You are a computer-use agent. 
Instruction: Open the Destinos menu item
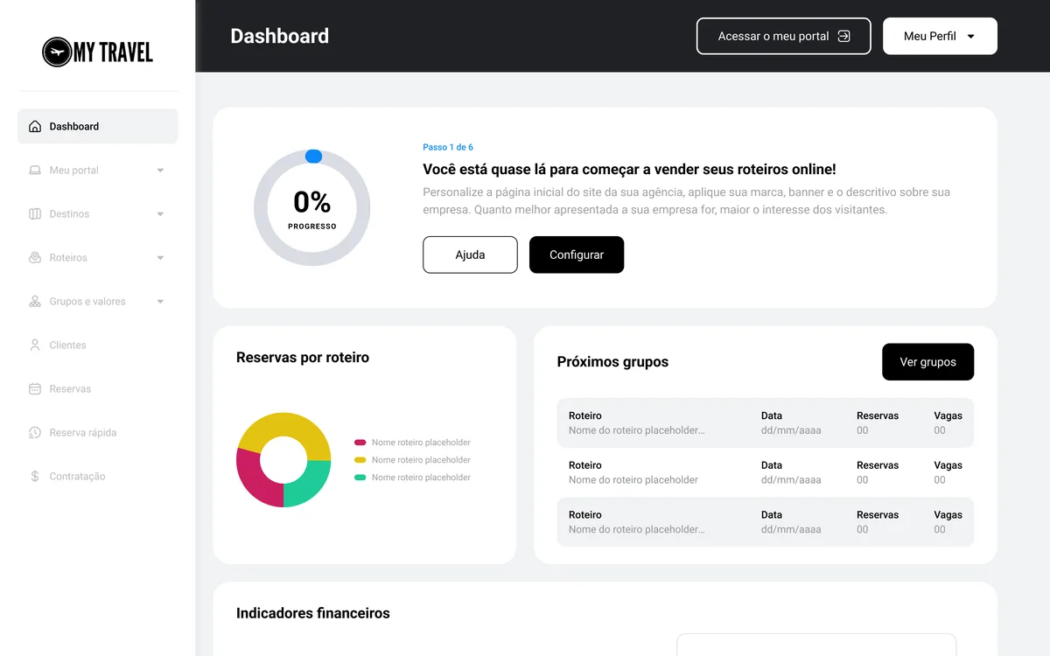pos(98,213)
